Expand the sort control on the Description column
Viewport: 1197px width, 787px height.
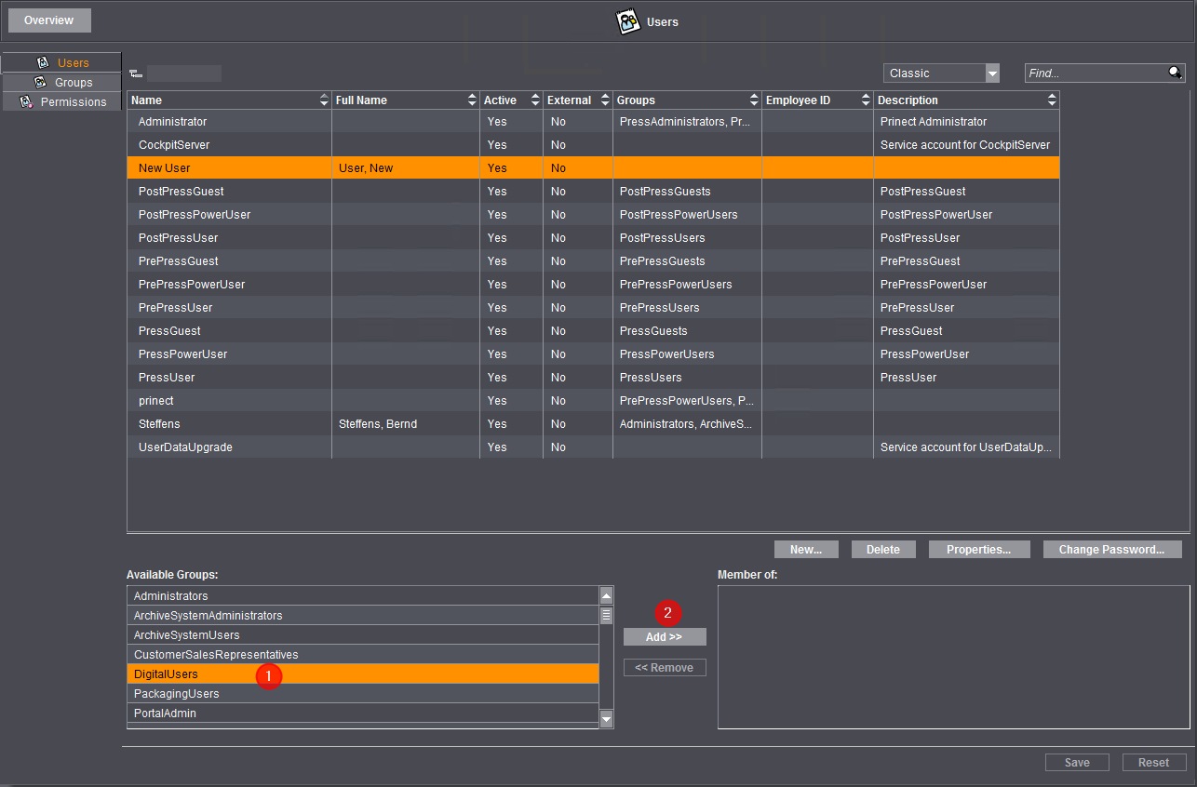coord(1052,100)
